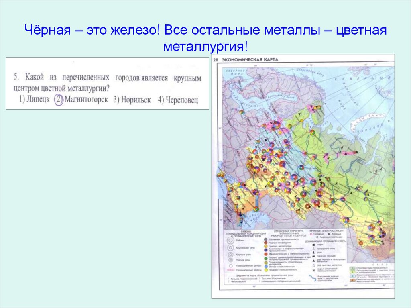
Task: Click the atomic power station legend symbol
Action: point(329,234)
